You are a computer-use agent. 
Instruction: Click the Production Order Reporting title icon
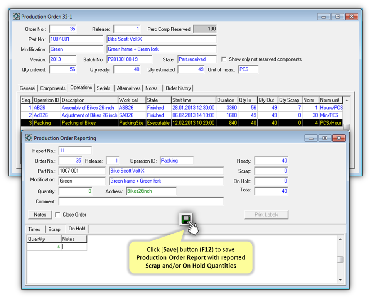29,138
